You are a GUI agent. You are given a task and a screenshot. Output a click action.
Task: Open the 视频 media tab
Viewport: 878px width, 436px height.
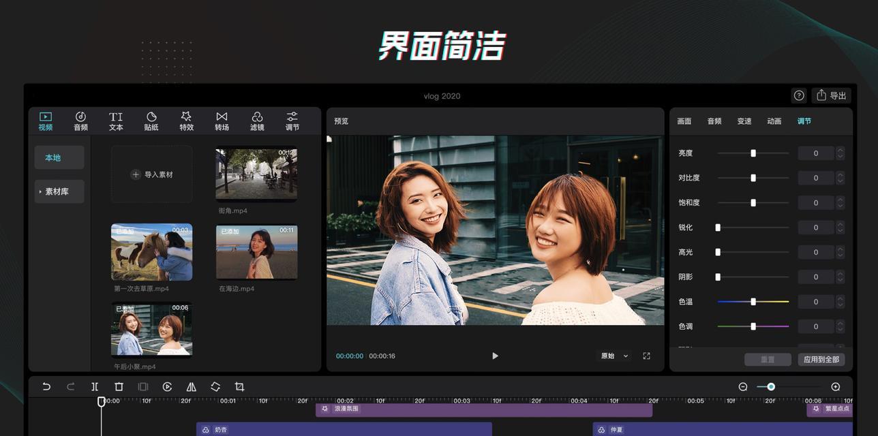click(46, 121)
